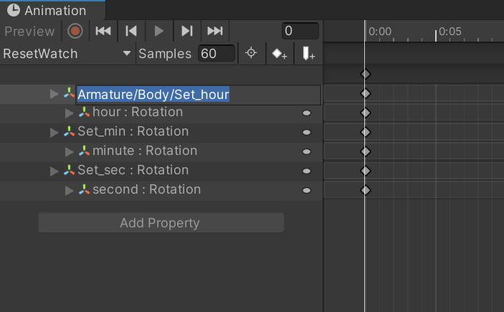
Task: Play the animation clip
Action: pos(158,32)
